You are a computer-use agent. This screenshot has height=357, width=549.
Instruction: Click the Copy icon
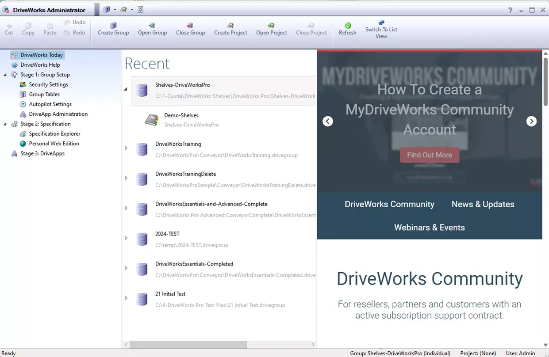pos(28,26)
